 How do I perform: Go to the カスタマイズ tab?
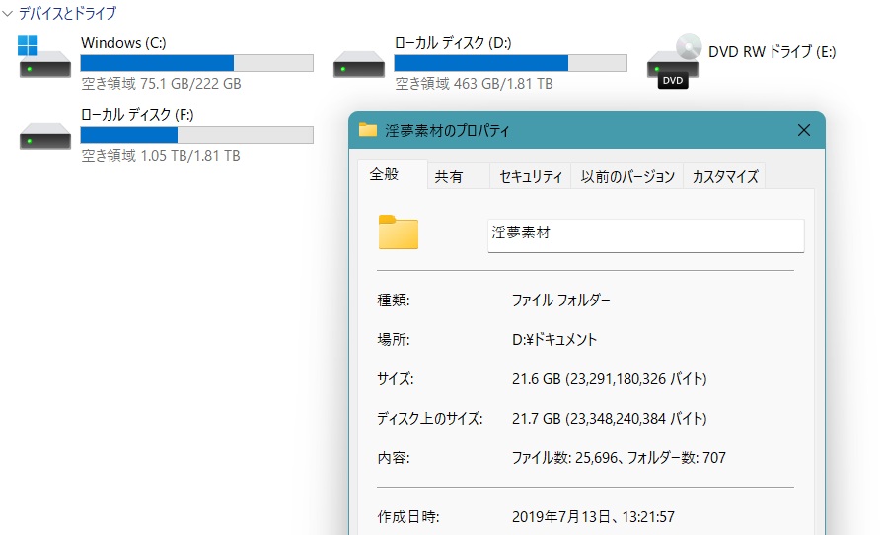point(725,176)
